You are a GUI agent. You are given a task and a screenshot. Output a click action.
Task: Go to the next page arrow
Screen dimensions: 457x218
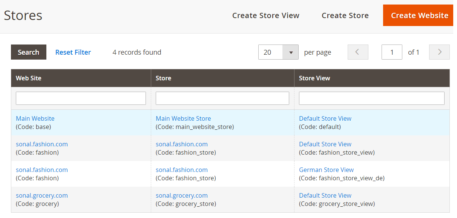click(439, 52)
